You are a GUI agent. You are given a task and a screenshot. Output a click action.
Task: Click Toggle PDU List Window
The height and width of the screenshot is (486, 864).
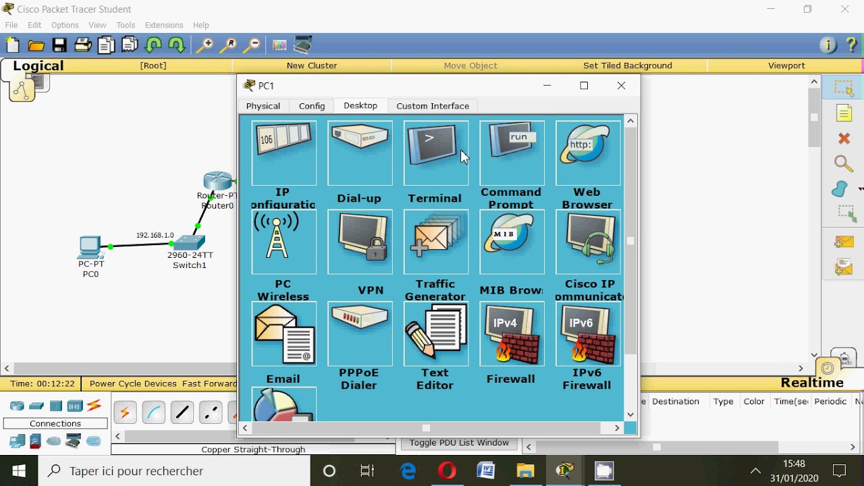click(x=459, y=443)
